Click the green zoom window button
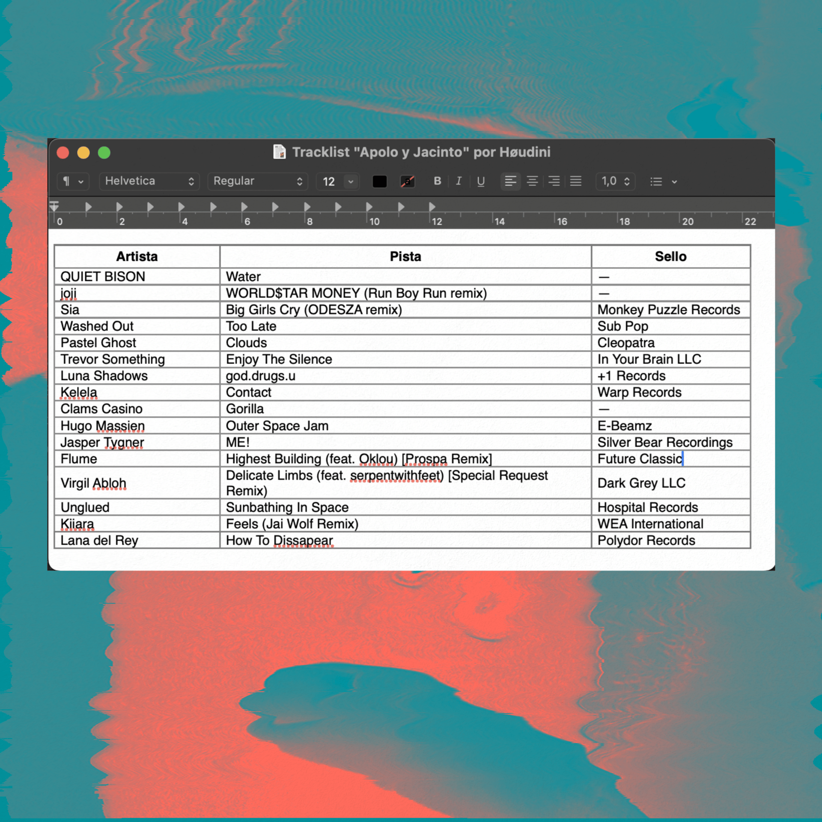 pyautogui.click(x=104, y=152)
